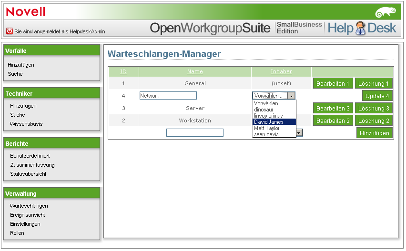Sort the table by Inhaber column header
The image size is (406, 251).
tap(281, 71)
